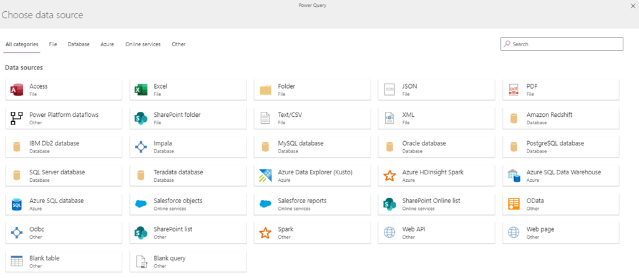Click the SQL Server database icon
Viewport: 639px width, 278px height.
17,176
